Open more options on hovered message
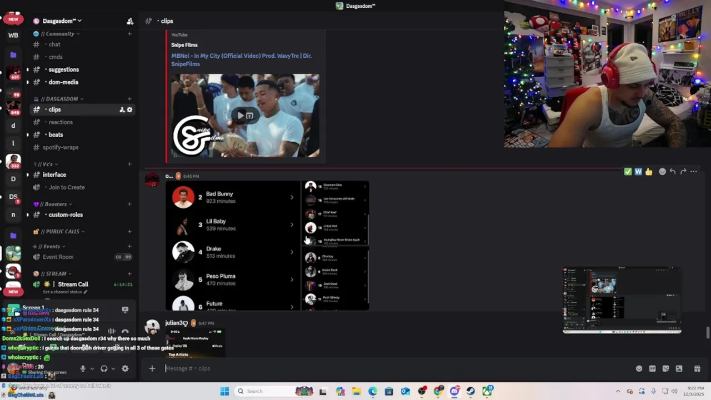Screen dimensions: 711x400 [693, 172]
